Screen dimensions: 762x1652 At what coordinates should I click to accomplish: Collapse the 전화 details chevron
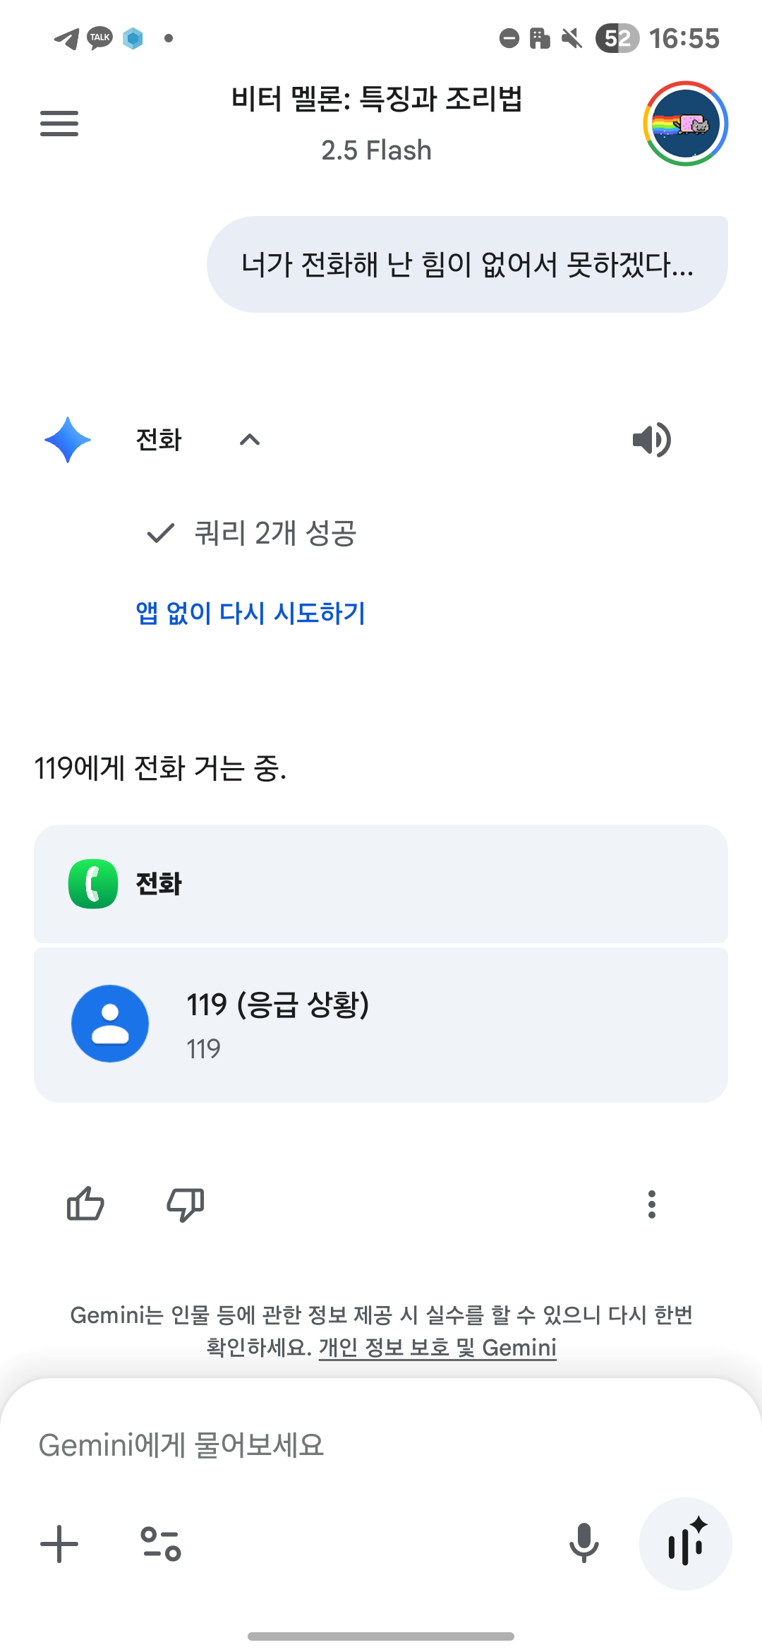point(250,440)
